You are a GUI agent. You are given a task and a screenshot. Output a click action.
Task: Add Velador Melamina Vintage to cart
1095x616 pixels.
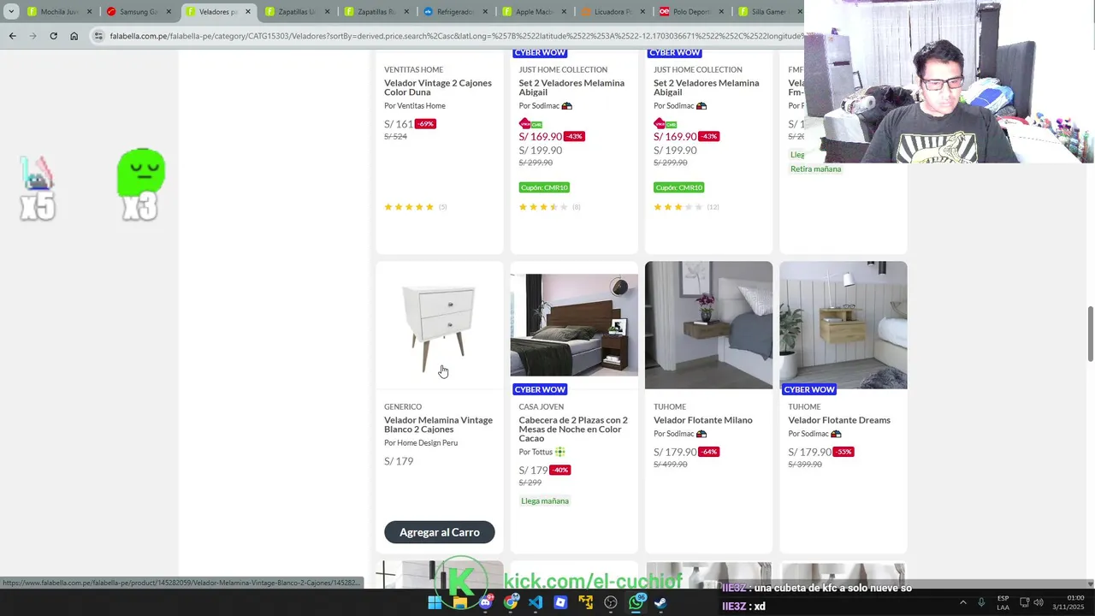point(440,532)
